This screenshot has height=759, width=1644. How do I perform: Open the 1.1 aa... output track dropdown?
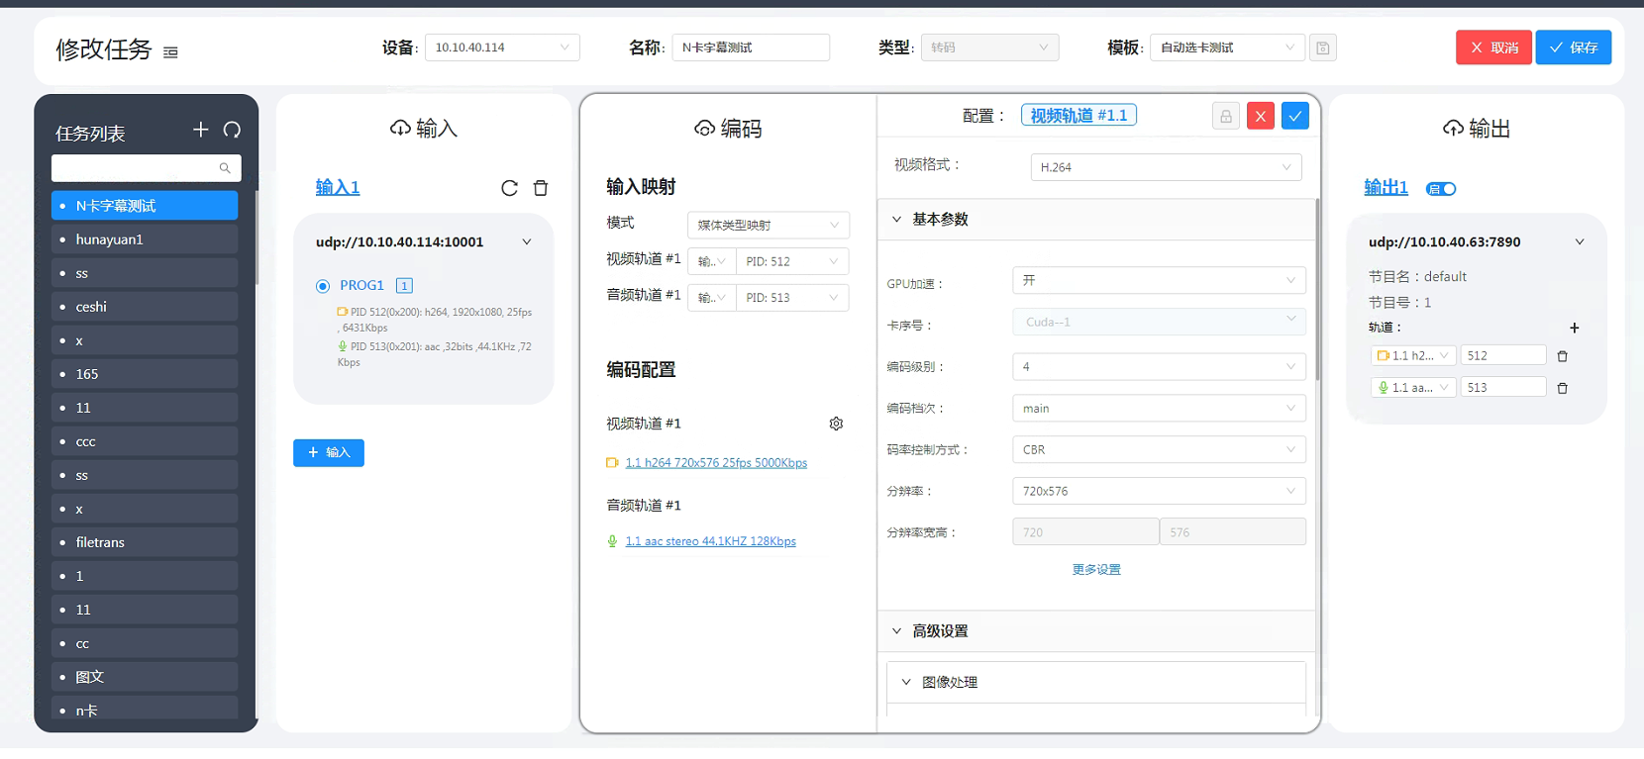pyautogui.click(x=1412, y=388)
